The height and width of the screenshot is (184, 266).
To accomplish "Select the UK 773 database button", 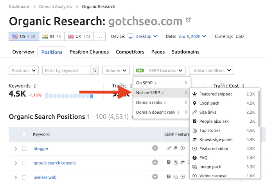I will coord(79,36).
